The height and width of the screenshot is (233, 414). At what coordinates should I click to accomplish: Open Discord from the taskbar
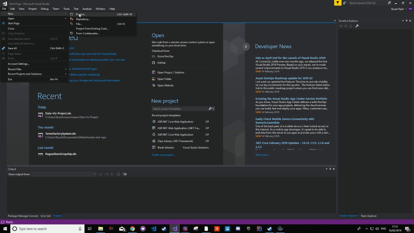(x=238, y=229)
